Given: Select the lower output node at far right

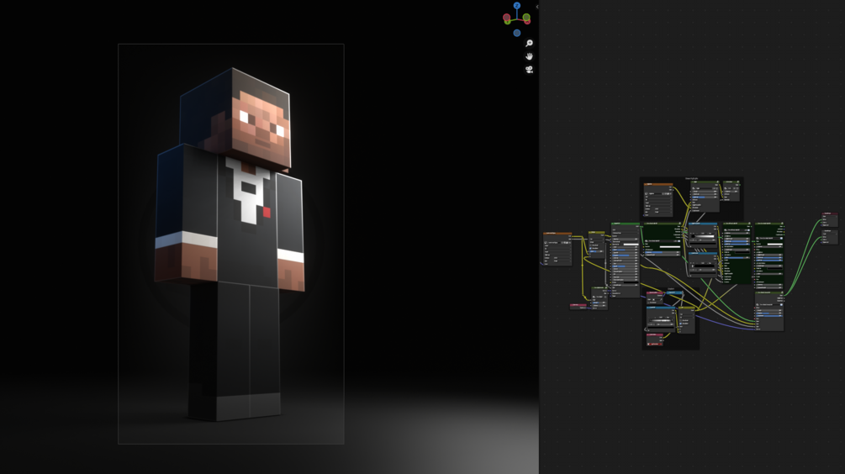Looking at the screenshot, I should [x=830, y=237].
